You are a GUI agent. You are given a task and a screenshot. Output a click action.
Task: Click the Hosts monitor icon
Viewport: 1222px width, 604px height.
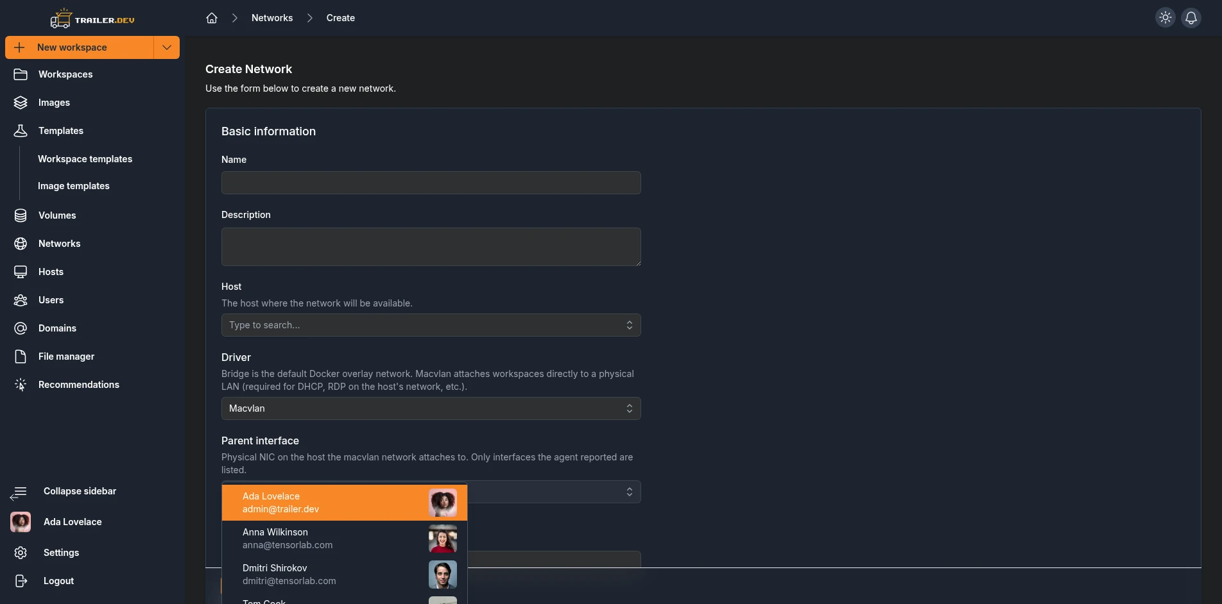pos(21,272)
